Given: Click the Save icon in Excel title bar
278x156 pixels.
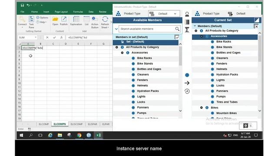Looking at the screenshot, I should point(22,5).
